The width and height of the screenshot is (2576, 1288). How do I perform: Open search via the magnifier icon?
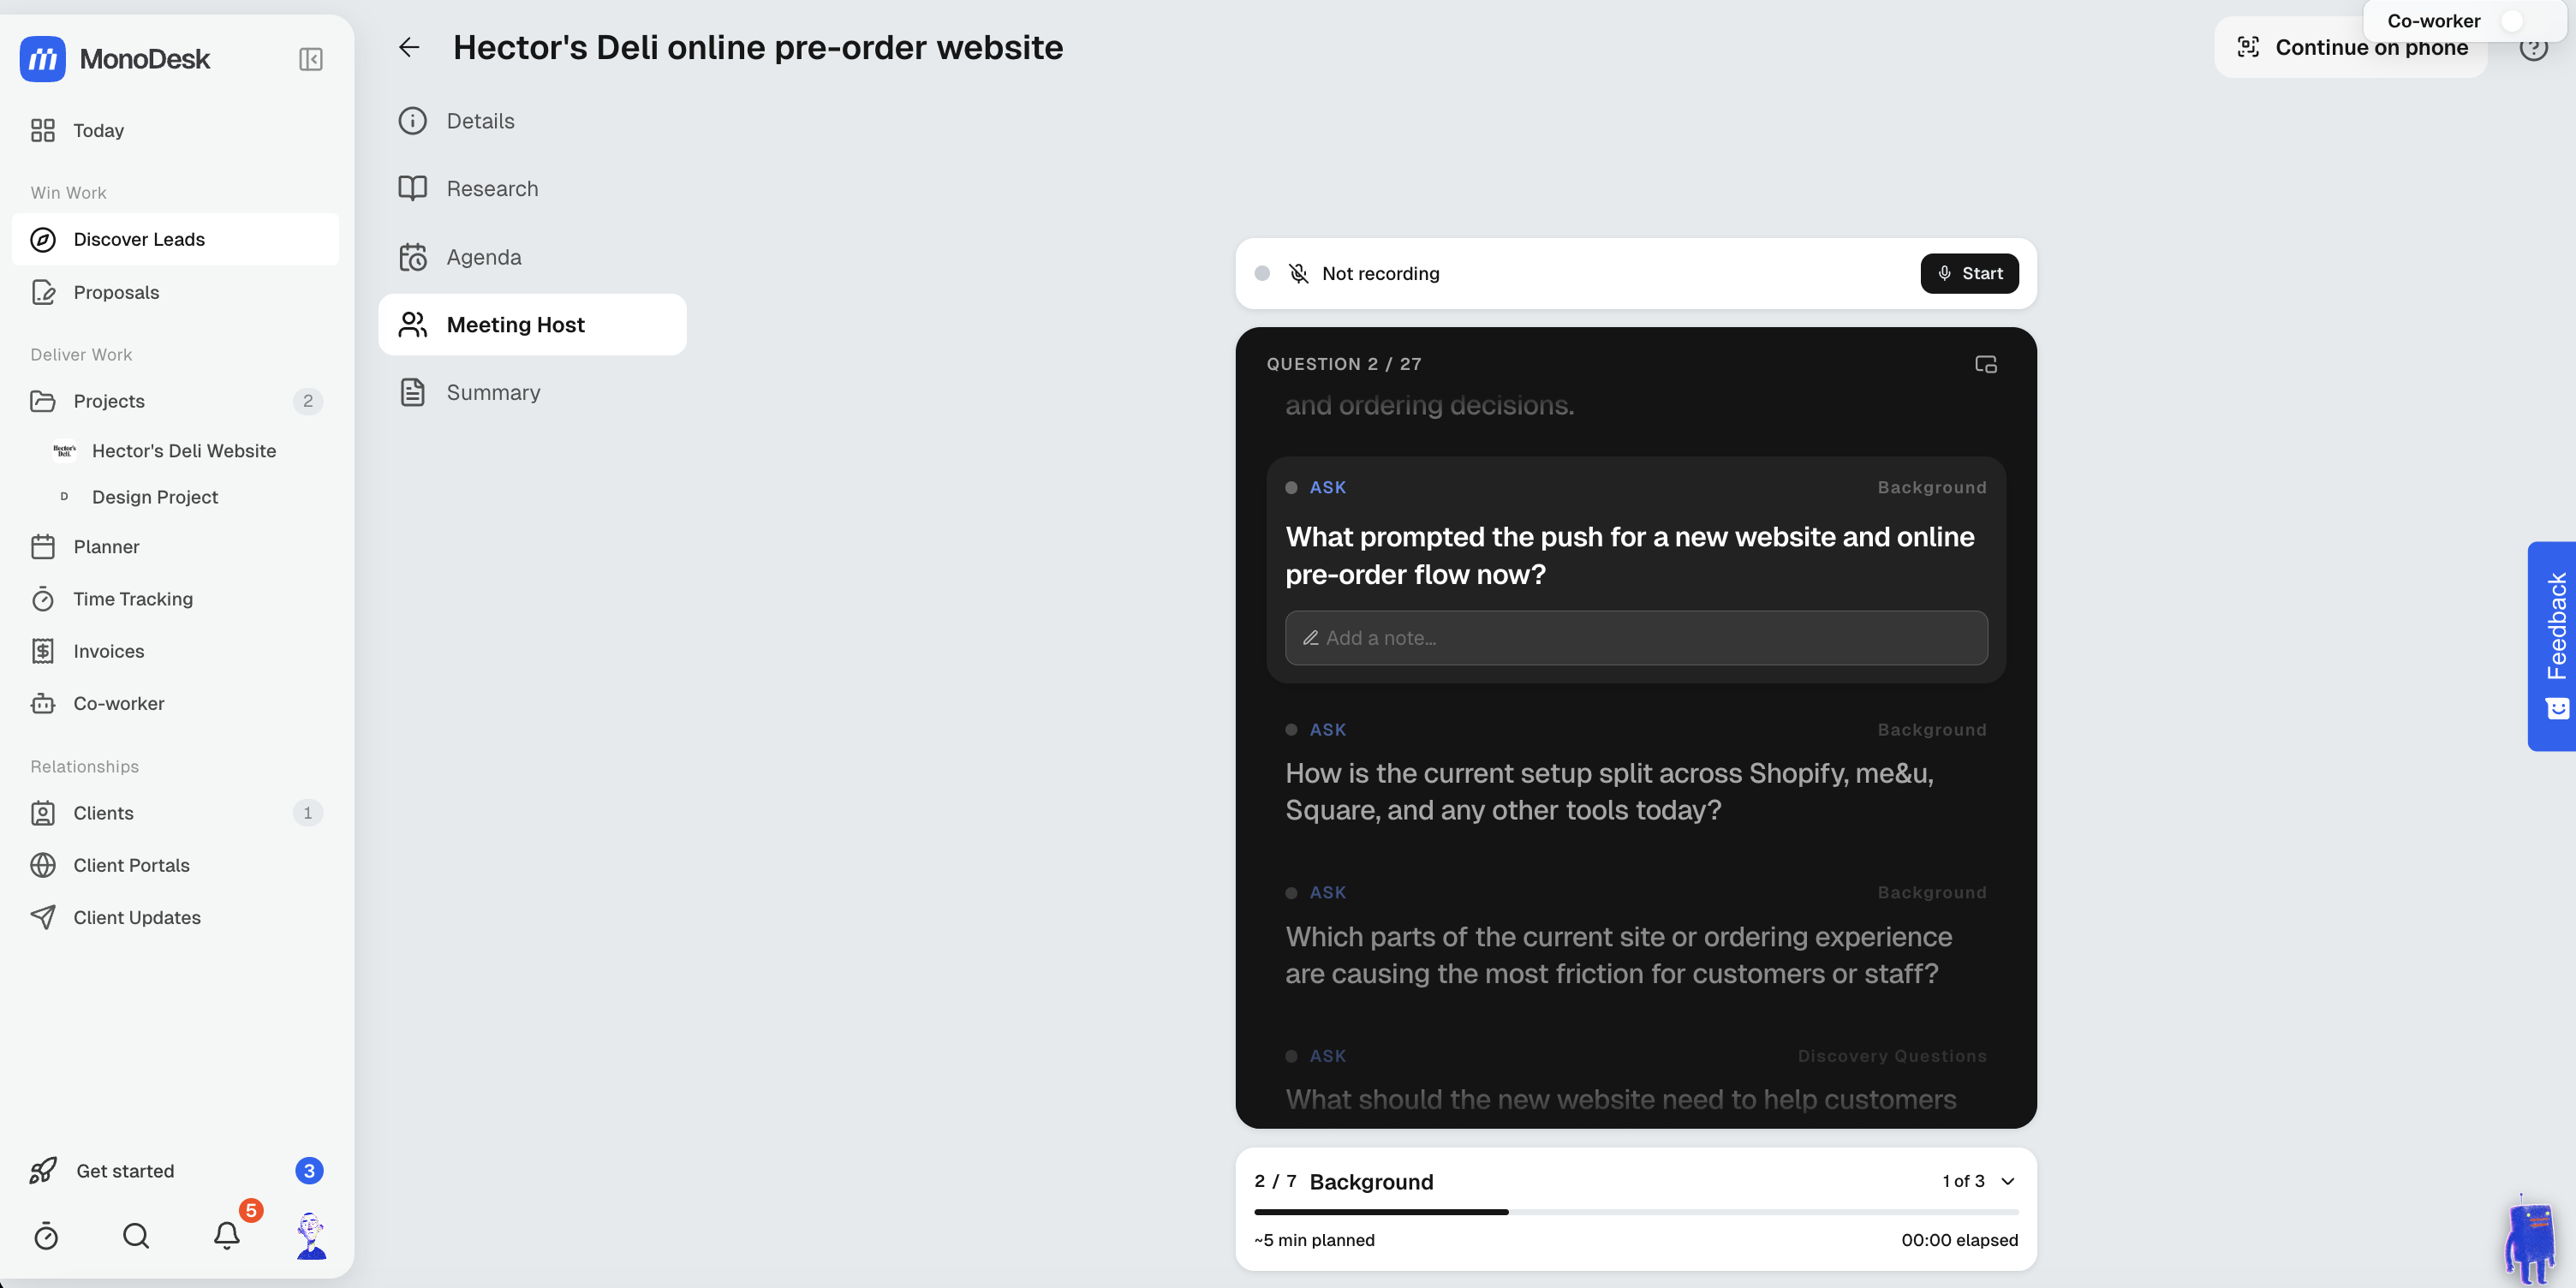point(136,1235)
